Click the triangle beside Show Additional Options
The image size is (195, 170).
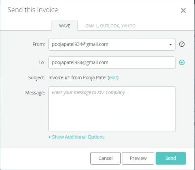point(49,137)
